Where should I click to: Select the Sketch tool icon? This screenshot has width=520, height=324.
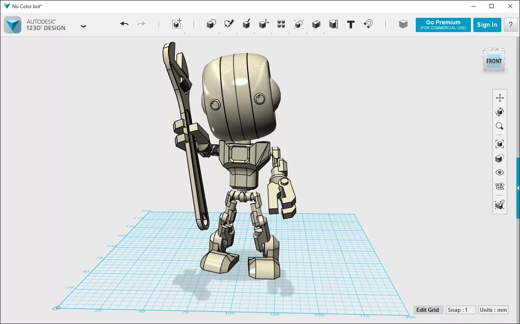[x=229, y=24]
